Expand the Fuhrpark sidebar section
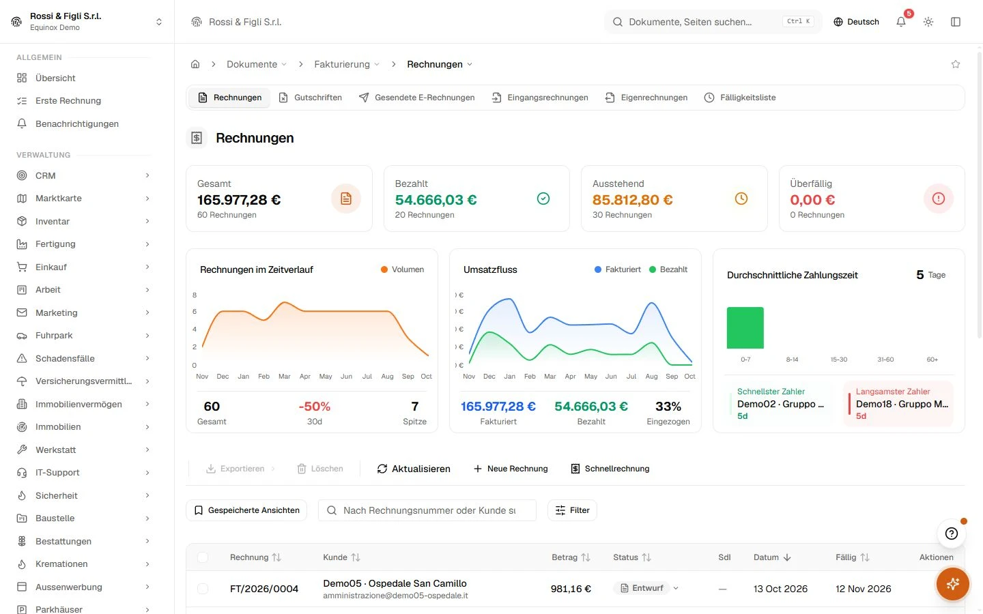 [84, 335]
